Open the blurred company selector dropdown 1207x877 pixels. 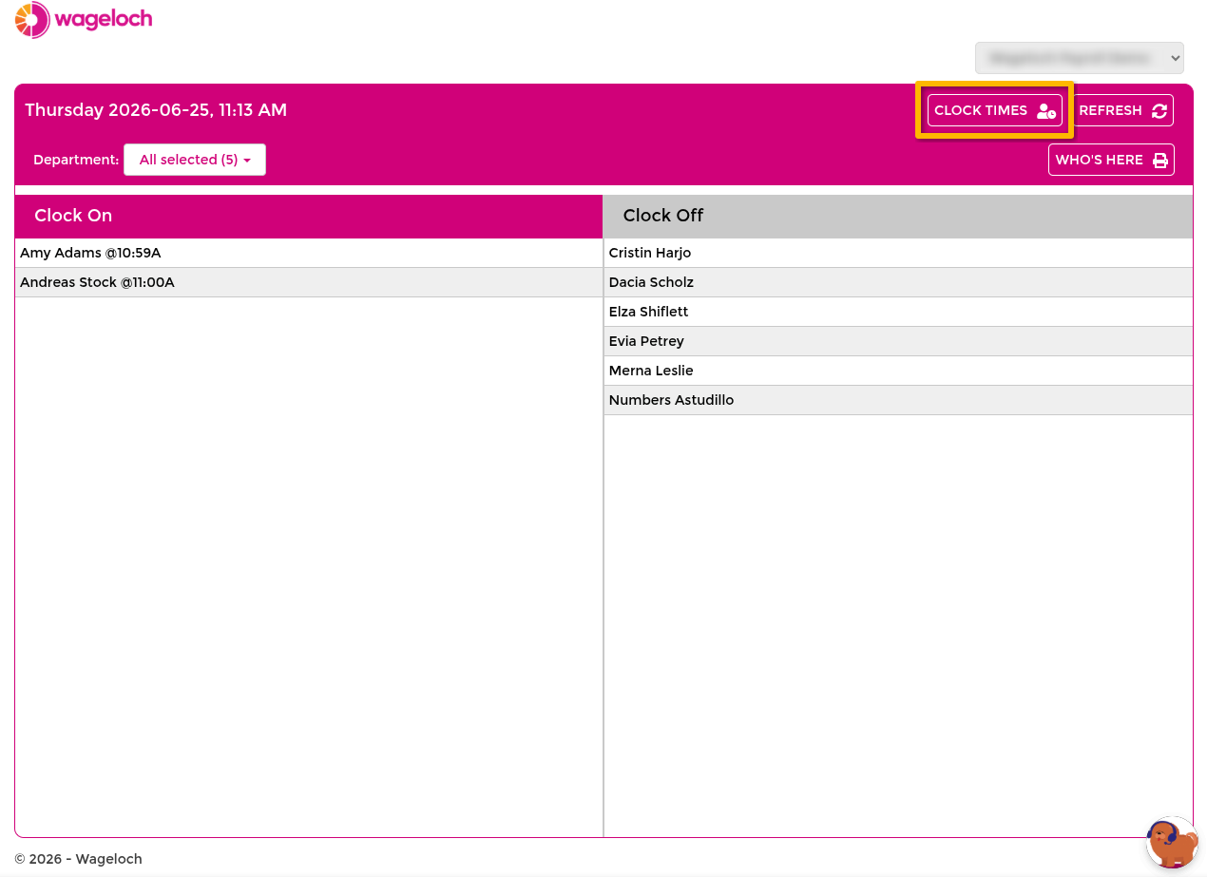[1080, 58]
